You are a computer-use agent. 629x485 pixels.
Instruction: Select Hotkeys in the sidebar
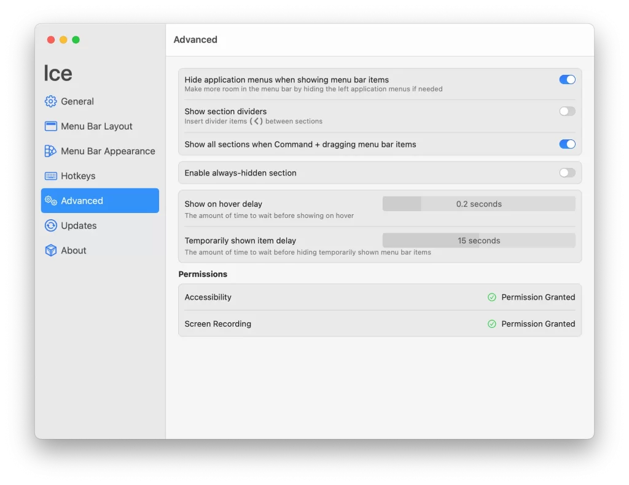tap(100, 176)
